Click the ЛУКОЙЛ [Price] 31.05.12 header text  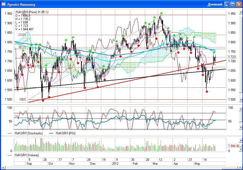[x=32, y=12]
